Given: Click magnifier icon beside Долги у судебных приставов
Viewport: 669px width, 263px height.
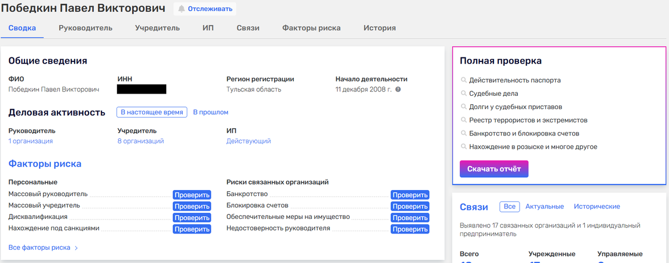Looking at the screenshot, I should [464, 107].
